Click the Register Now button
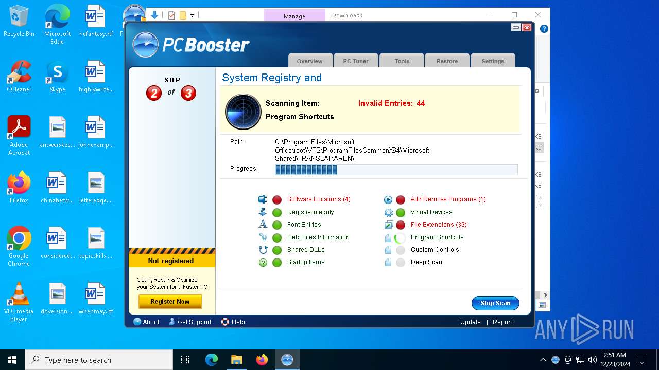The image size is (659, 370). (170, 302)
